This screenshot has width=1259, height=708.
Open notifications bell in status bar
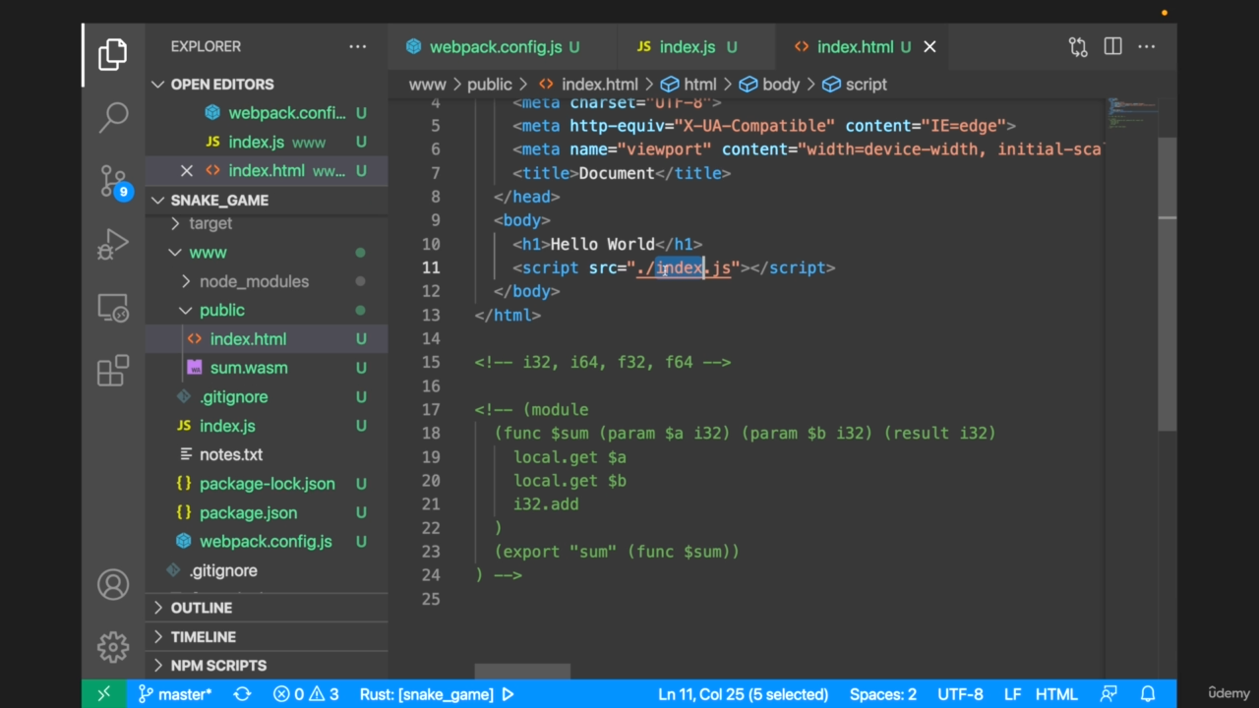1148,694
